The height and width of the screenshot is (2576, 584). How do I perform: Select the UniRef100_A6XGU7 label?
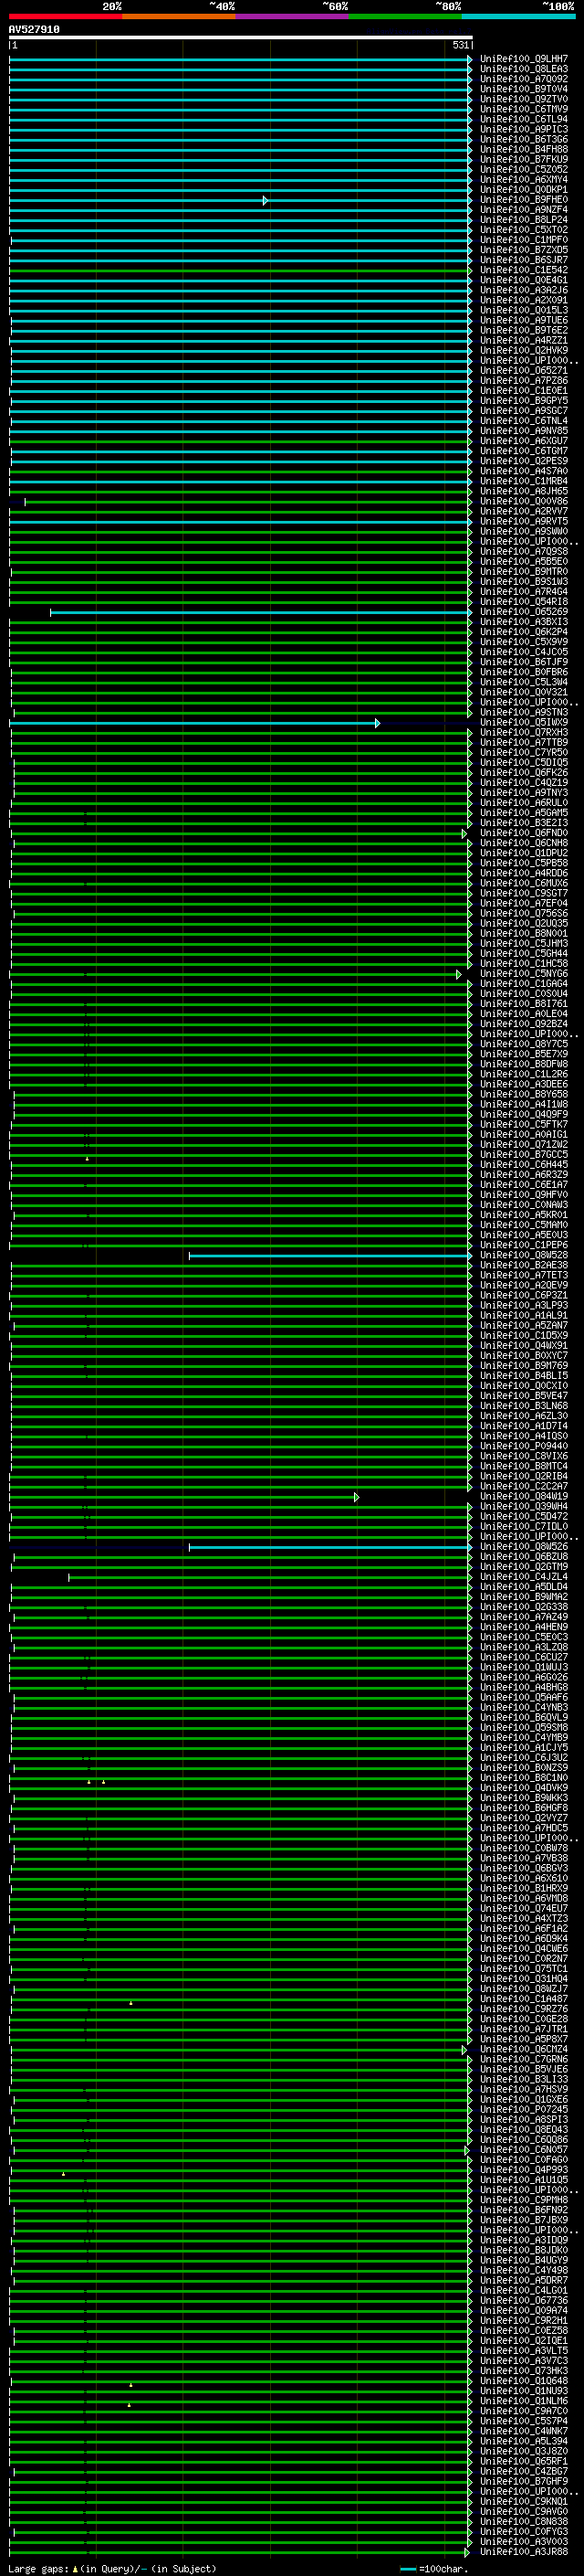[x=524, y=441]
